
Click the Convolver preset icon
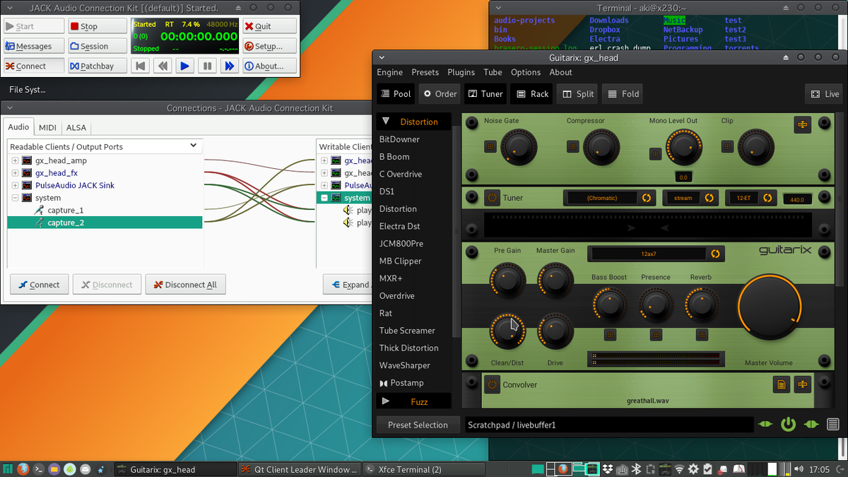pos(802,384)
